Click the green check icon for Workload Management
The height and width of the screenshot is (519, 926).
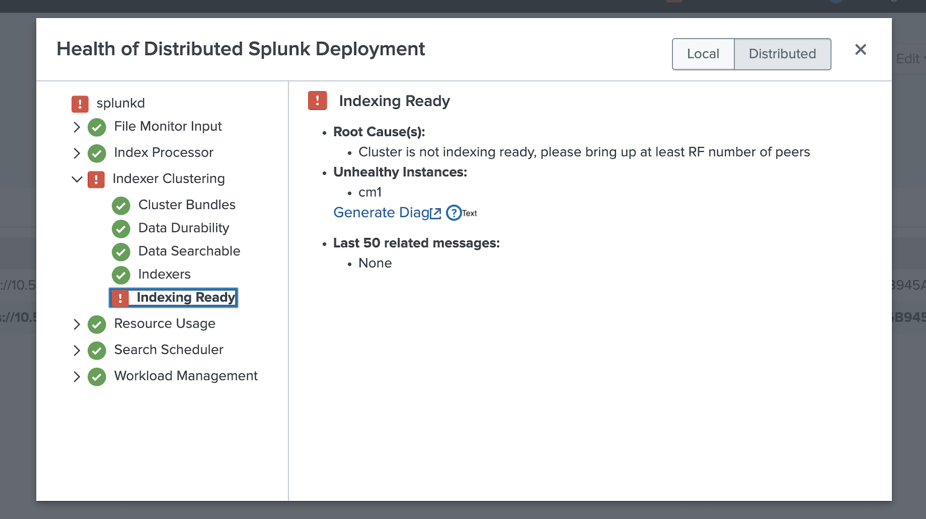[x=97, y=376]
